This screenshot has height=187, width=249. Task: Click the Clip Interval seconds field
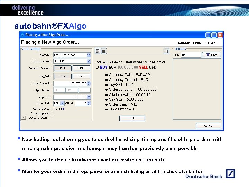84,90
